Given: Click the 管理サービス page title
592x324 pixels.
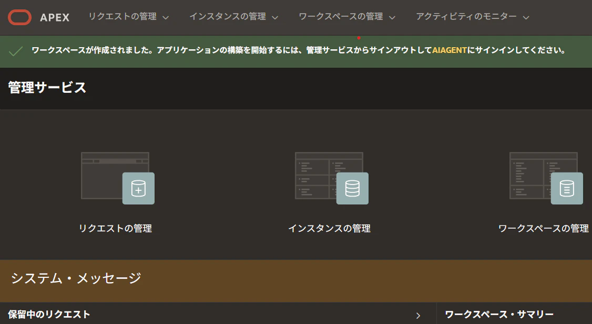Looking at the screenshot, I should pyautogui.click(x=47, y=88).
